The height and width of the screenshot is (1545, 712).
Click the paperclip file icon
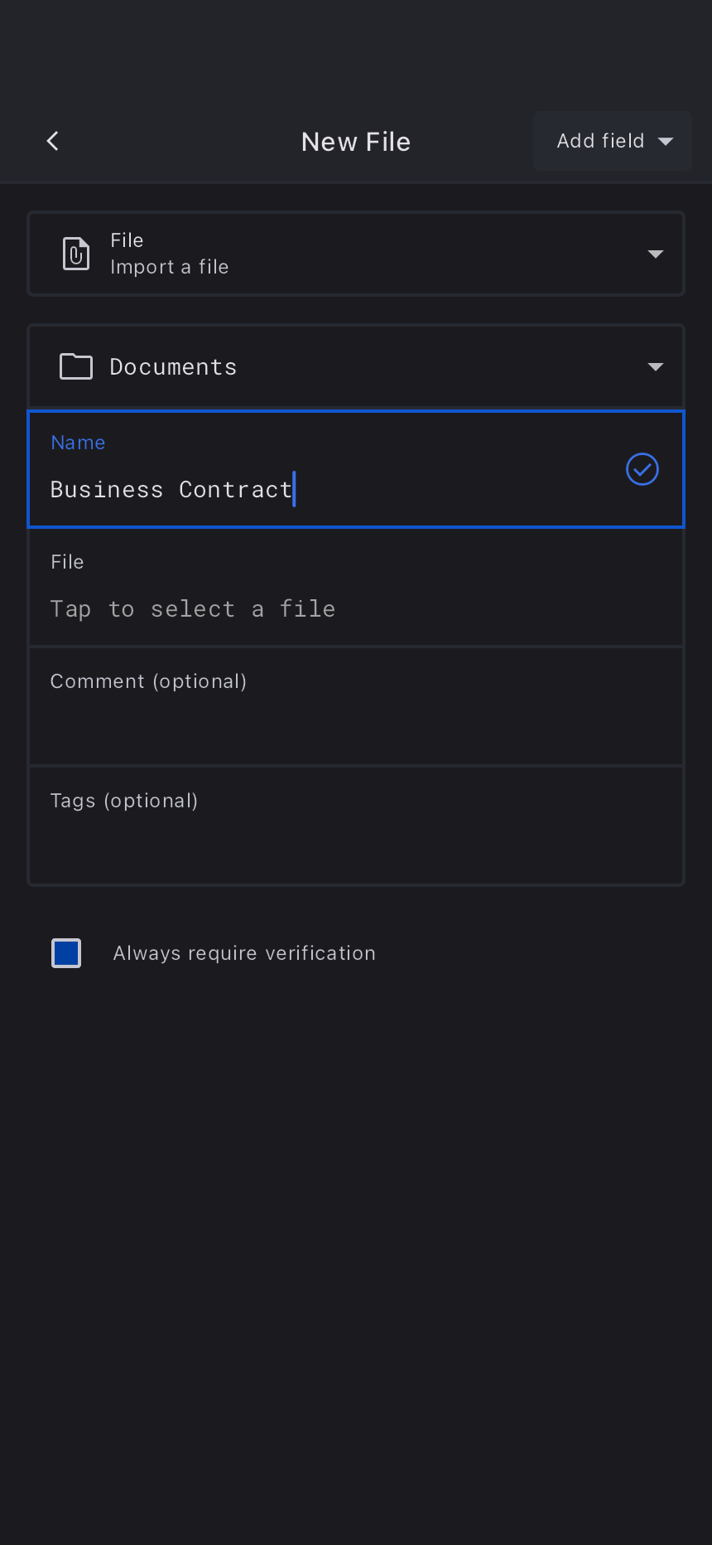click(76, 254)
